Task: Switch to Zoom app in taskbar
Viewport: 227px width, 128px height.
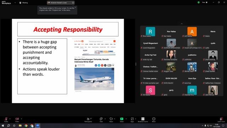Action: (38, 126)
